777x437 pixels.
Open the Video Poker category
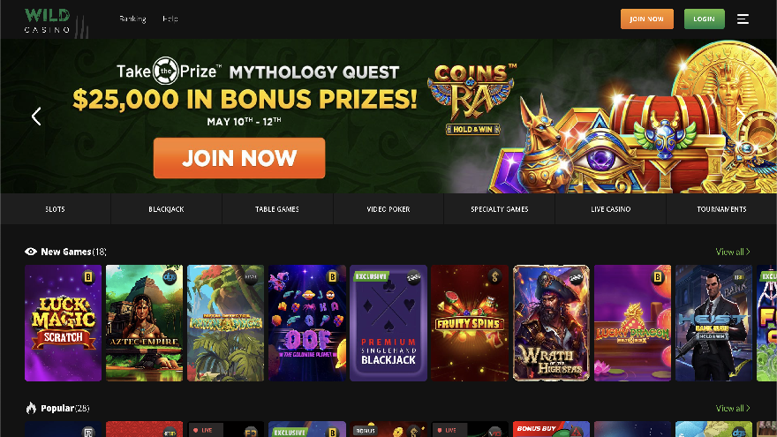(x=388, y=209)
